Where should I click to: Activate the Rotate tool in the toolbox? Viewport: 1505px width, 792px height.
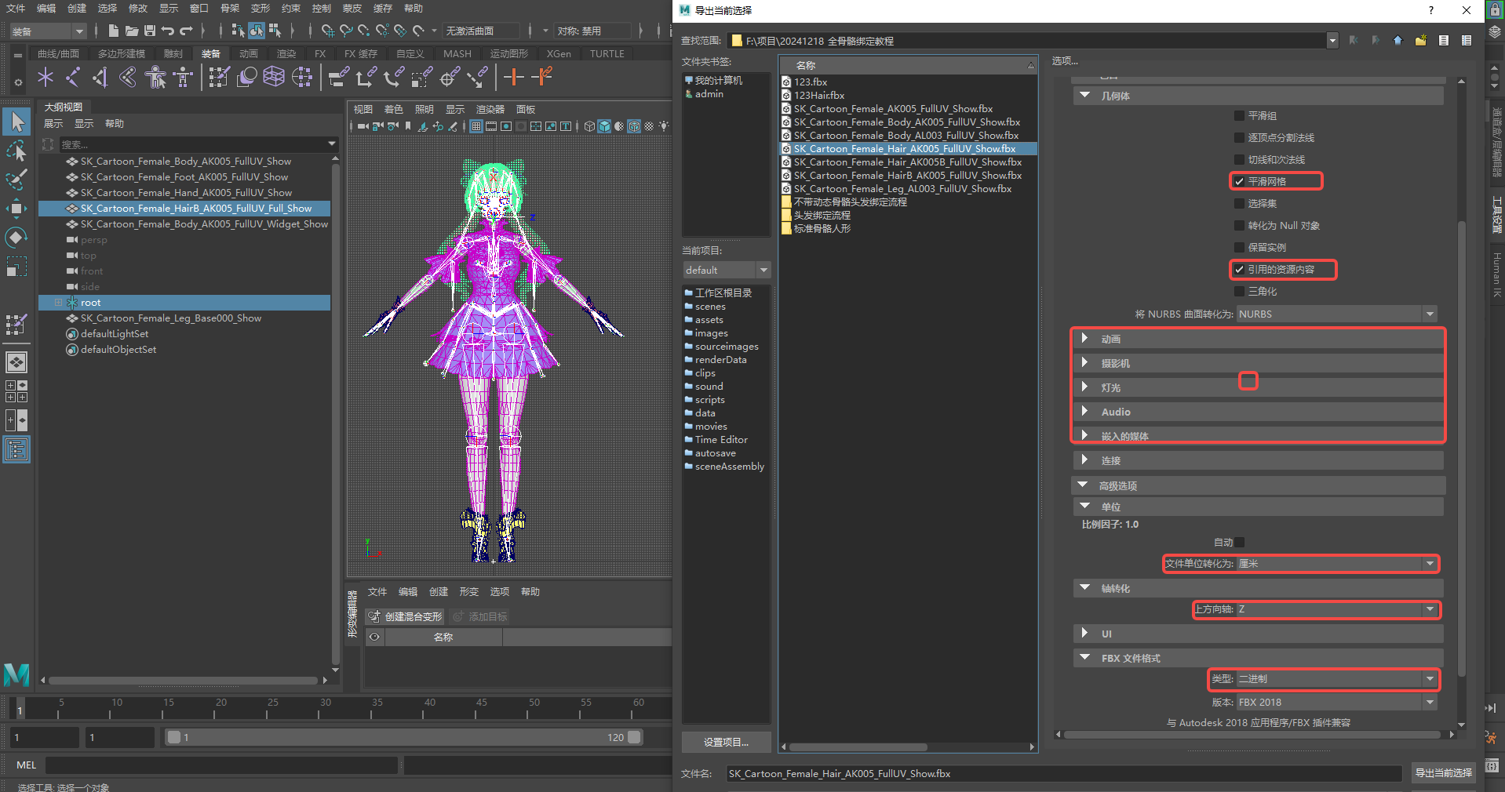point(16,238)
